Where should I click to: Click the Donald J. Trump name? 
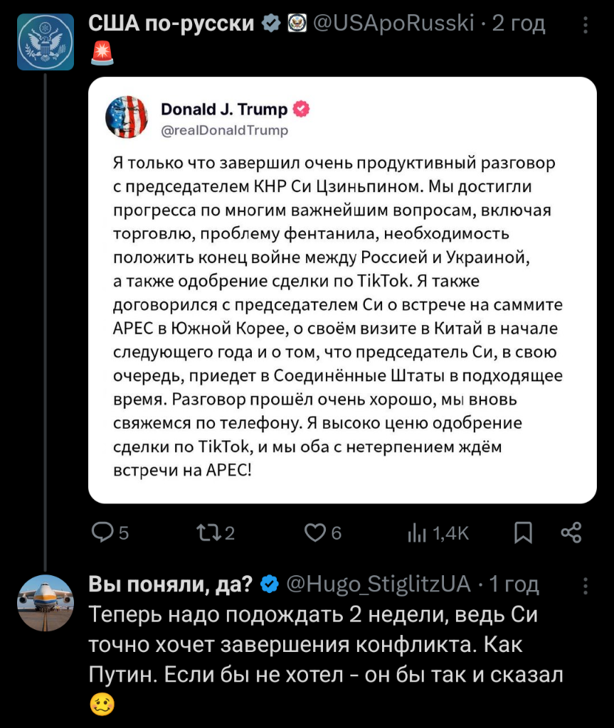click(x=224, y=109)
